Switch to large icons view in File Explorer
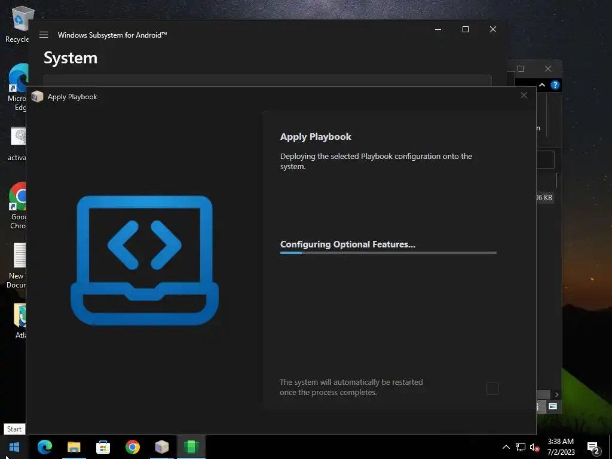The height and width of the screenshot is (459, 612). coord(553,406)
